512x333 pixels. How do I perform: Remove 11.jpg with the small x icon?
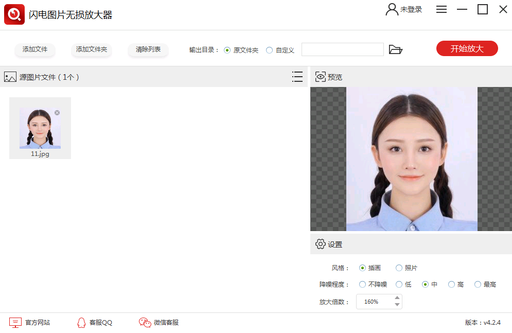click(x=57, y=113)
